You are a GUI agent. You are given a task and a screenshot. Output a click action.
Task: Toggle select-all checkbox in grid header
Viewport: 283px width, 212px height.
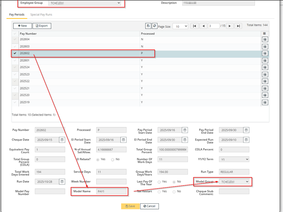pyautogui.click(x=15, y=34)
